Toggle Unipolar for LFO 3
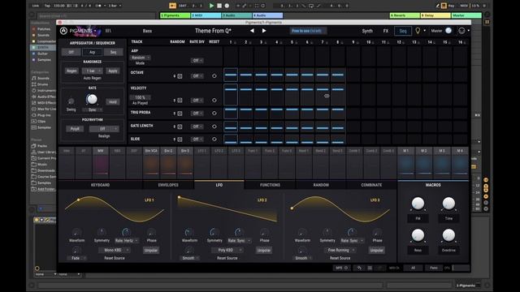The width and height of the screenshot is (520, 292). pyautogui.click(x=376, y=251)
